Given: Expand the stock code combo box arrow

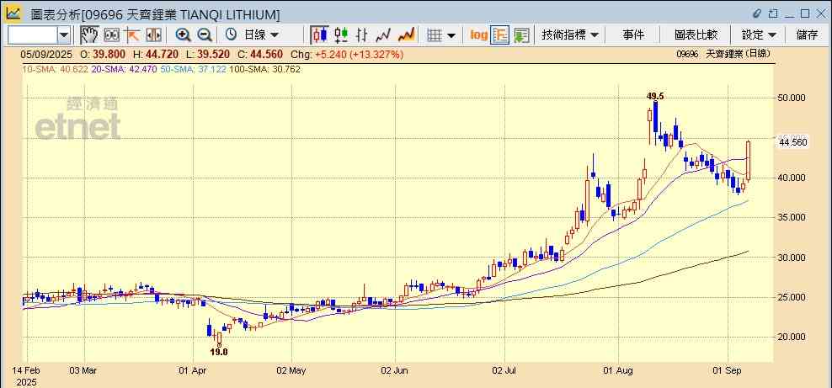Looking at the screenshot, I should pyautogui.click(x=64, y=35).
